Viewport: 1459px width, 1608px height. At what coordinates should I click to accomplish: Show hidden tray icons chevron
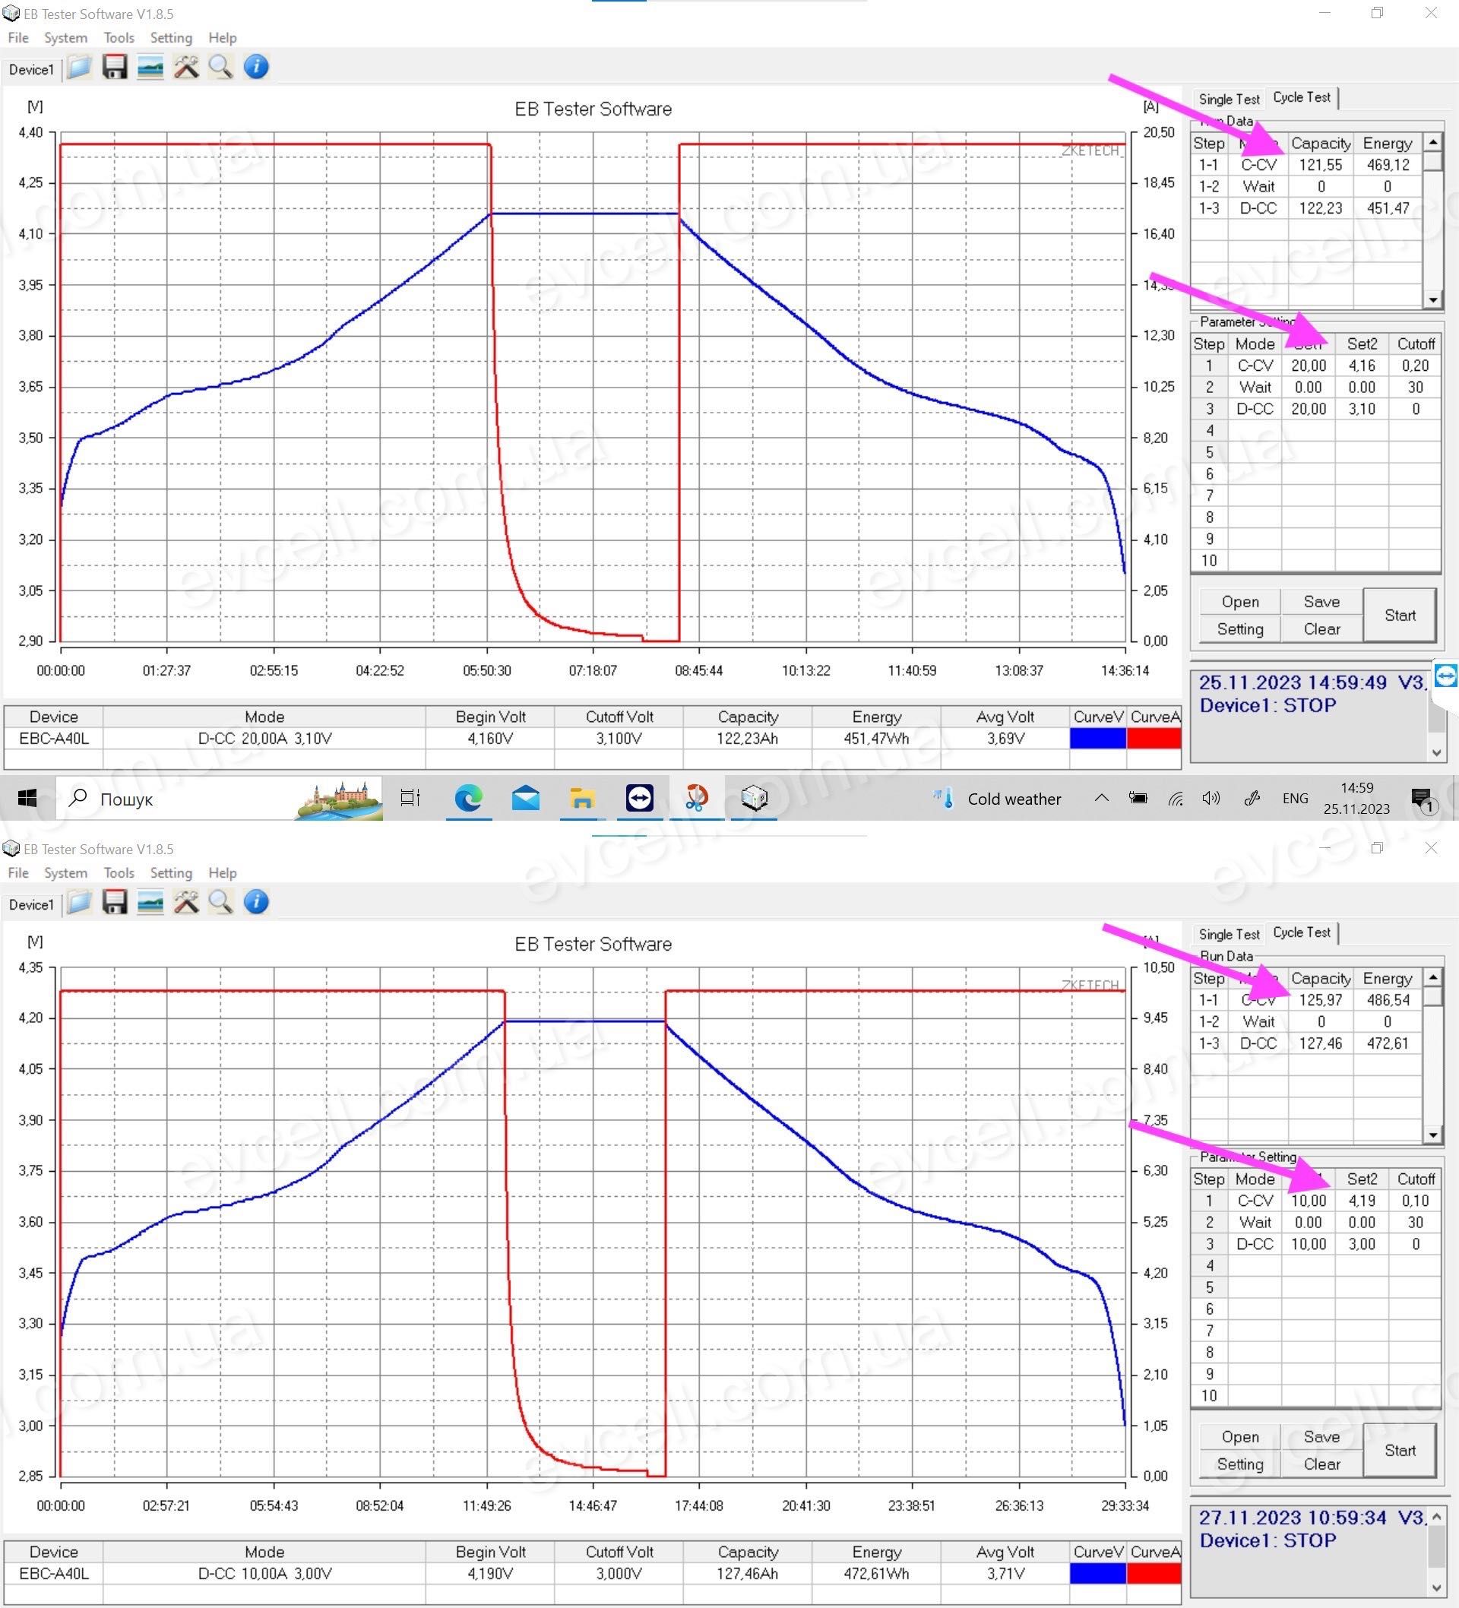[1102, 799]
